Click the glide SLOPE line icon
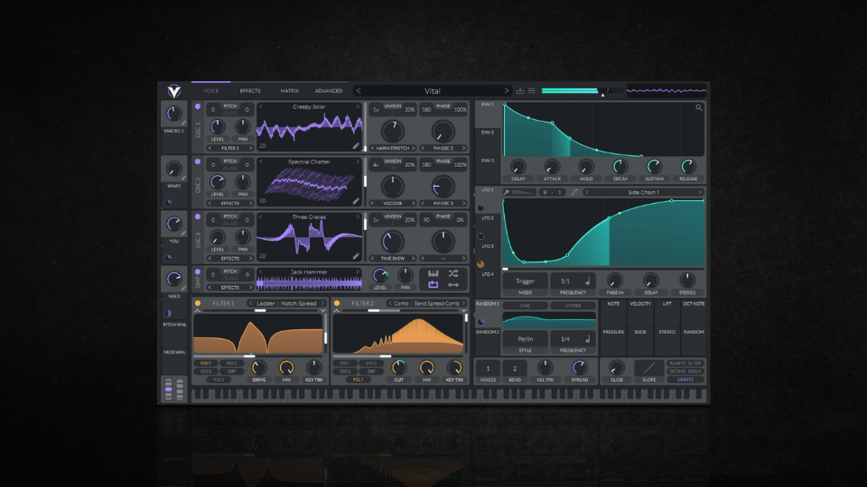The width and height of the screenshot is (867, 487). [x=649, y=368]
